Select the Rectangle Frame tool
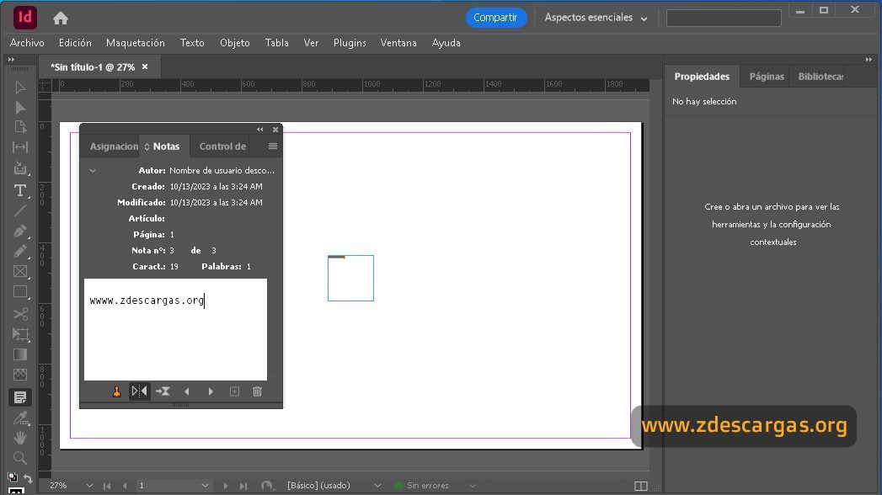 pos(19,271)
